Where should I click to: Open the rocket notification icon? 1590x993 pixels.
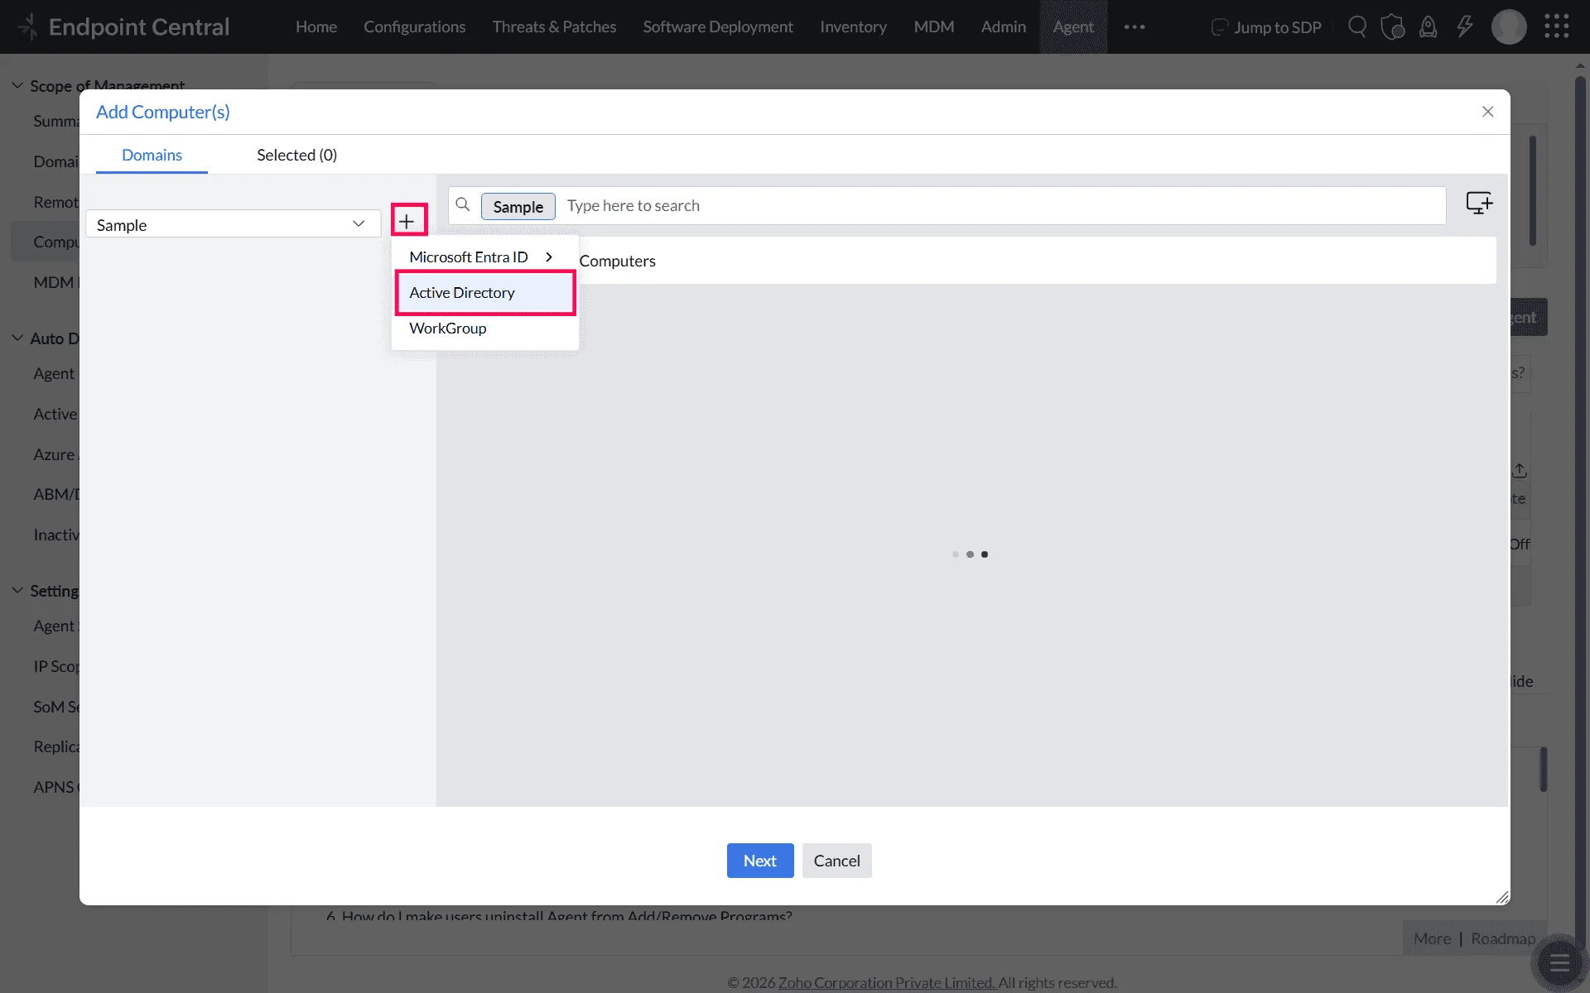tap(1429, 26)
